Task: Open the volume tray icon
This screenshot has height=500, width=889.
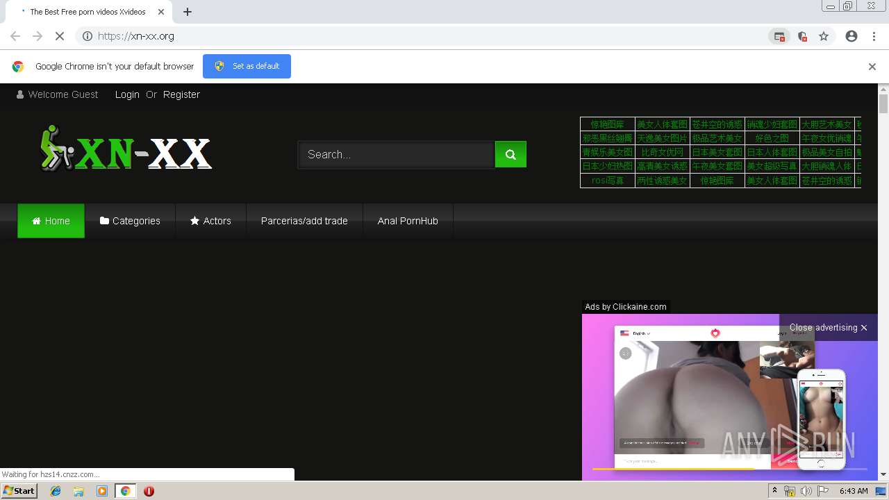Action: [806, 491]
